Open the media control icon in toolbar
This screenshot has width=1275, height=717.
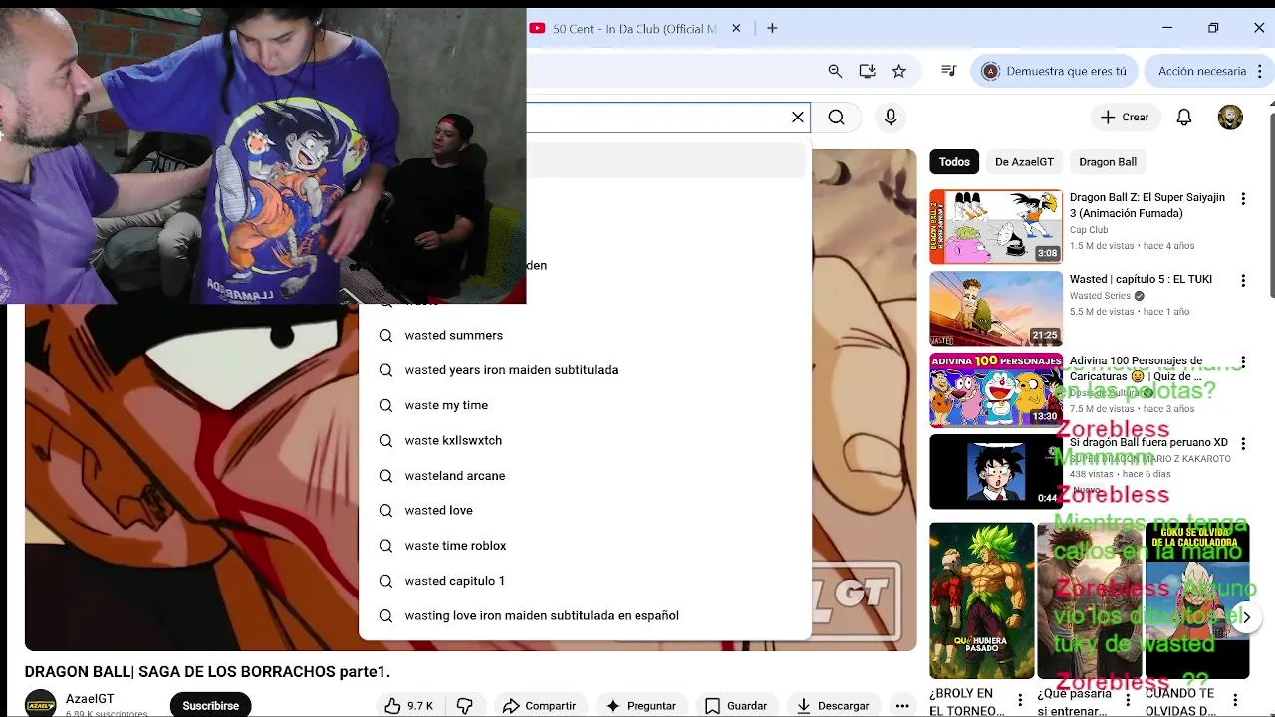tap(948, 71)
